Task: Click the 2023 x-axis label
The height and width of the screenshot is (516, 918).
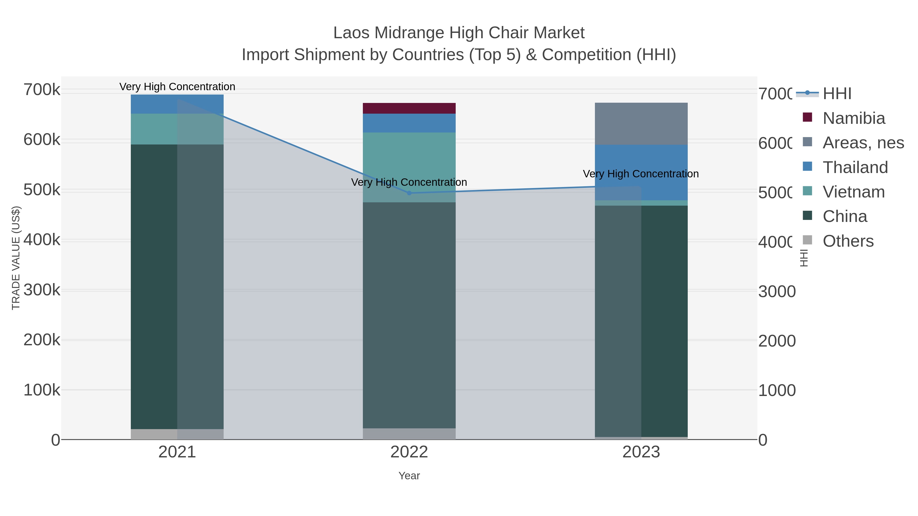Action: click(641, 452)
